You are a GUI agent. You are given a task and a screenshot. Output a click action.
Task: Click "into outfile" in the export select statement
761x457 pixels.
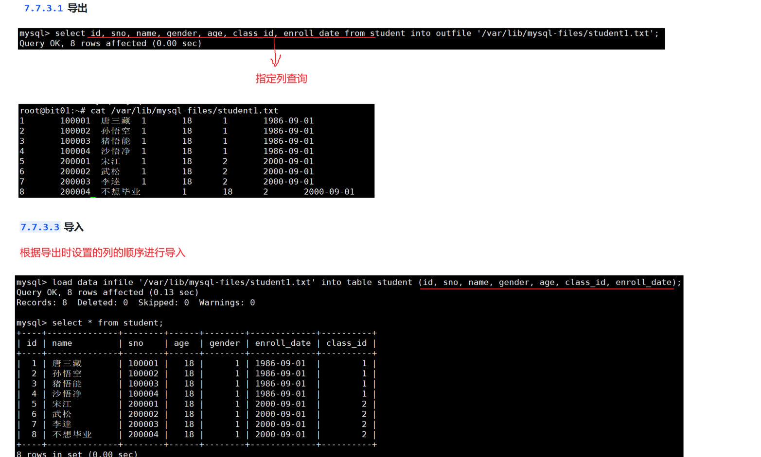point(441,34)
